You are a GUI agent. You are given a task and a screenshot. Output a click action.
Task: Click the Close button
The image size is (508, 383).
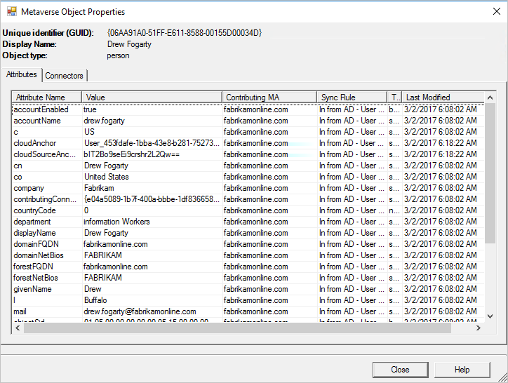[400, 370]
